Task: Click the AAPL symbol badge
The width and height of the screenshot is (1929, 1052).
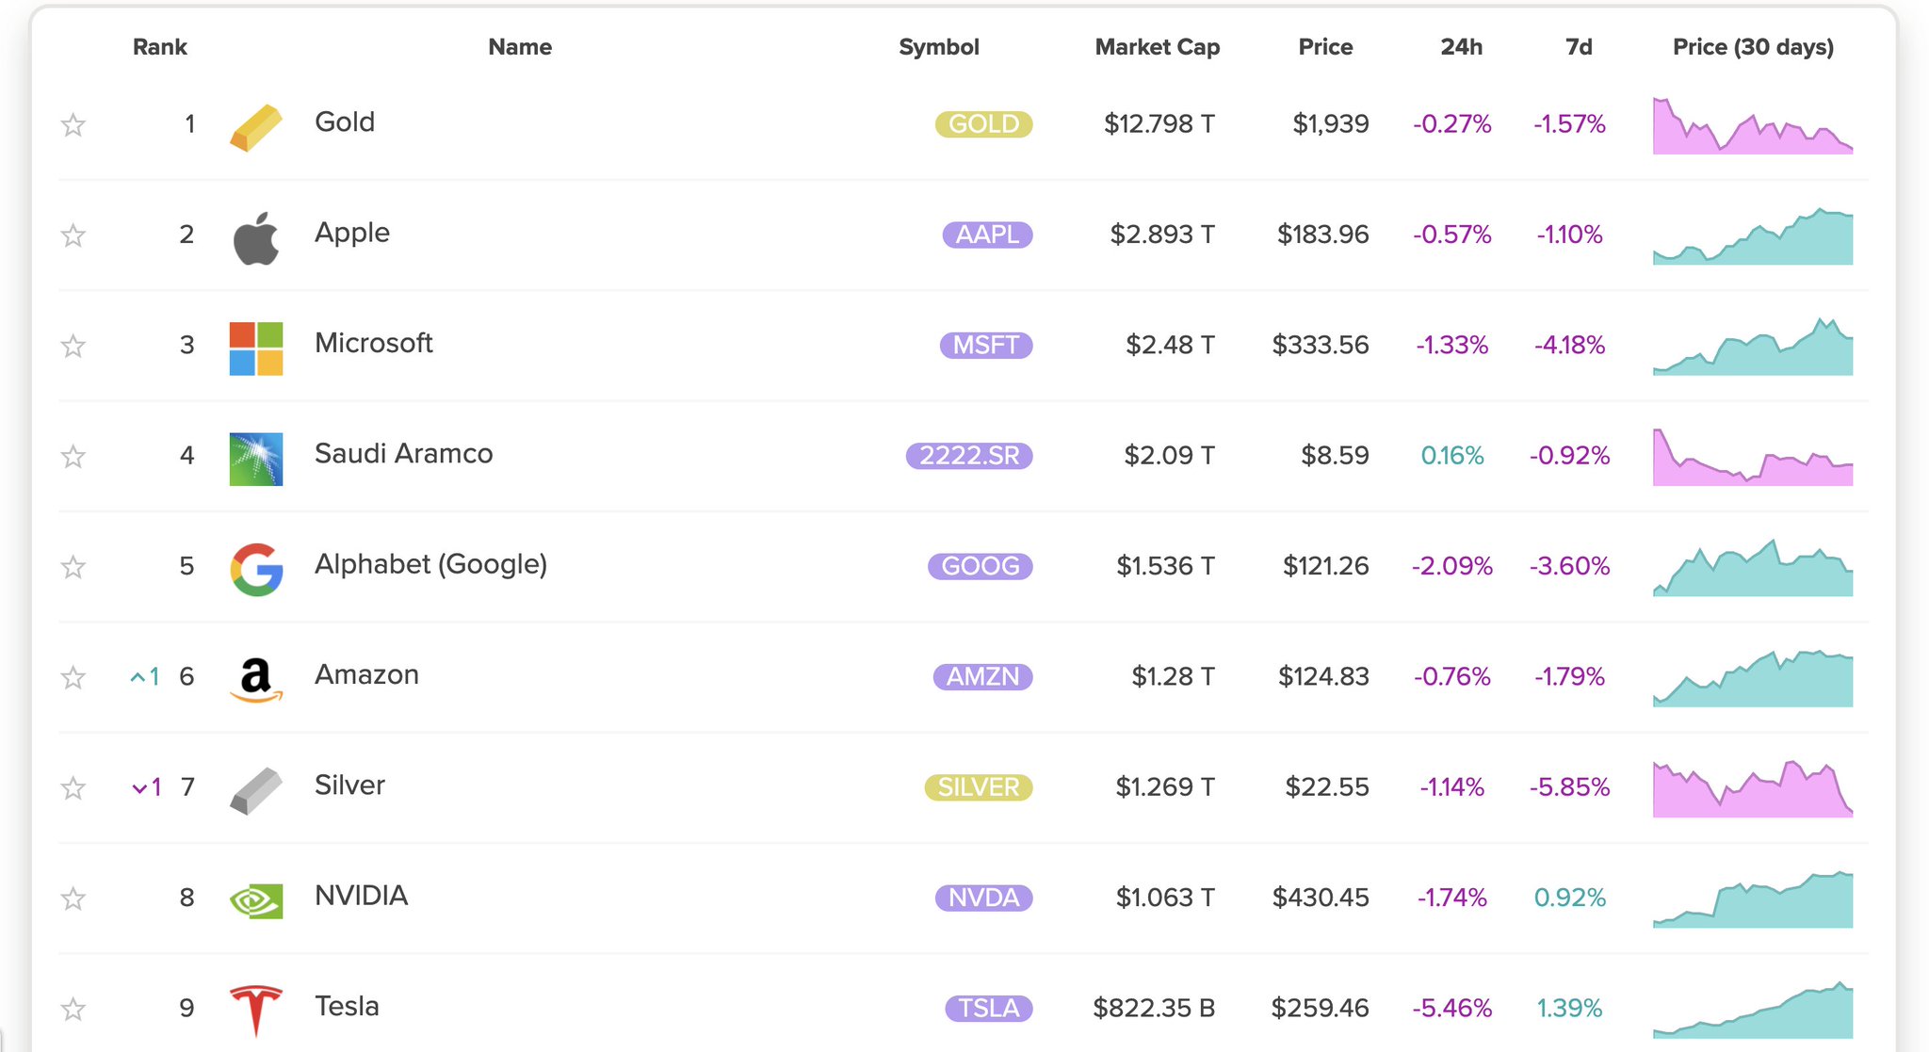Action: (987, 235)
